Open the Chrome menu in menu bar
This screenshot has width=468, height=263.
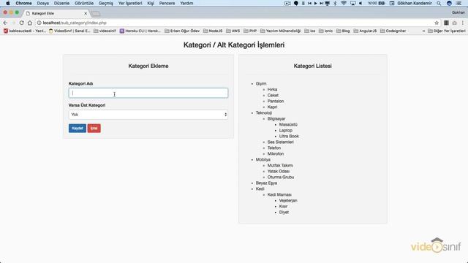tap(23, 3)
